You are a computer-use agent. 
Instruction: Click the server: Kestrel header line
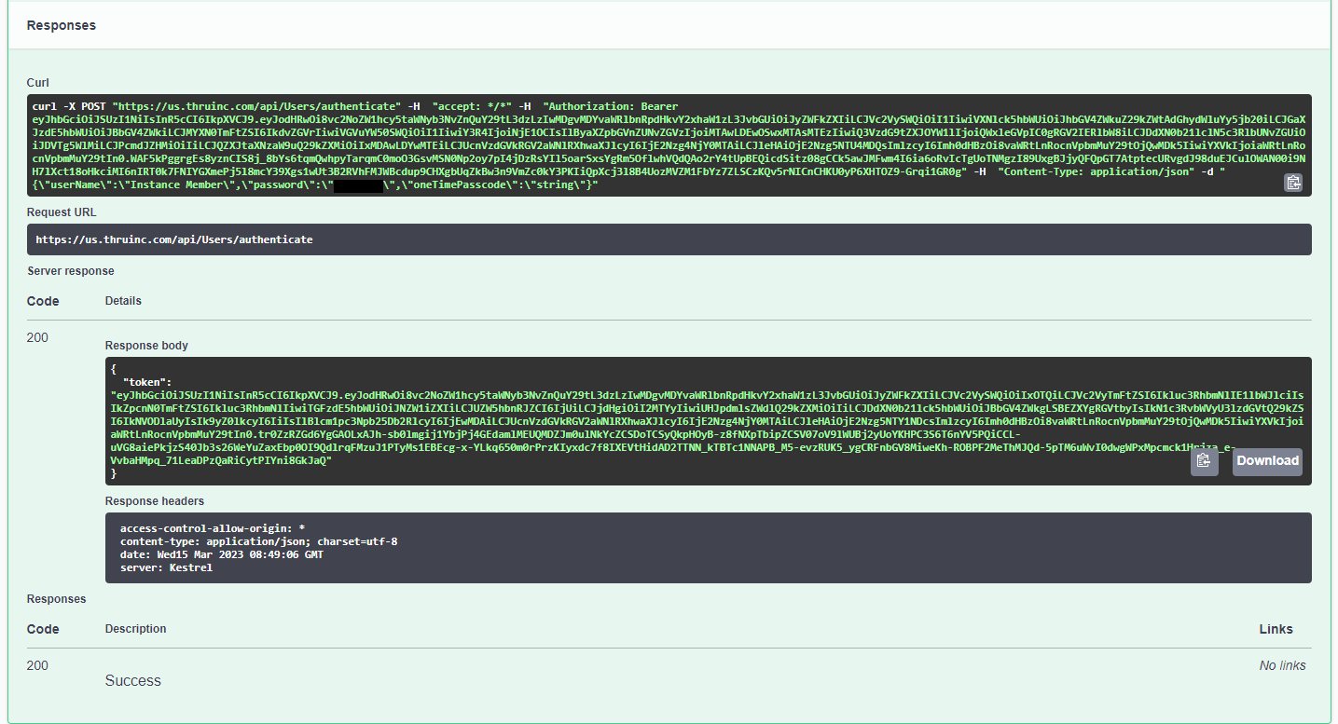click(166, 568)
